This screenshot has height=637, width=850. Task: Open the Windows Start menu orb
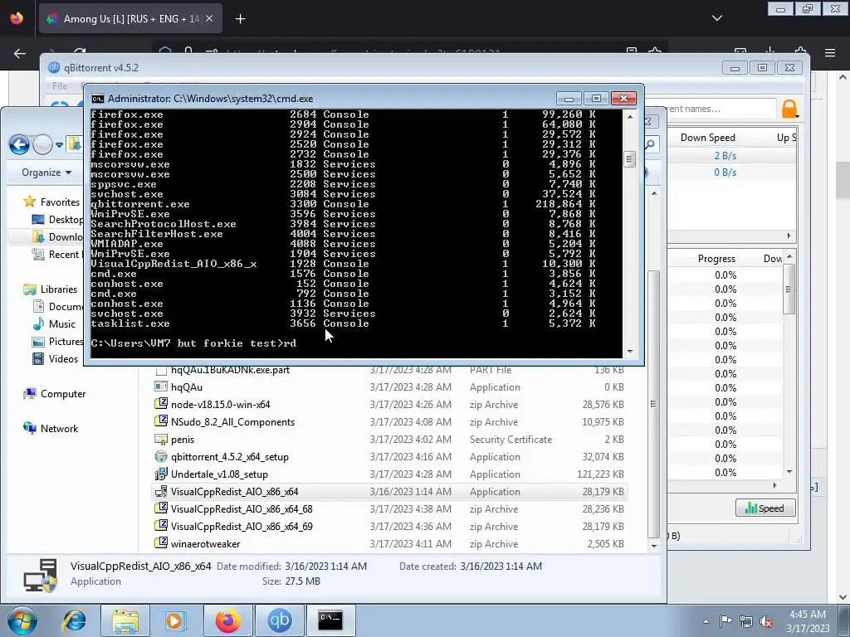pos(22,620)
